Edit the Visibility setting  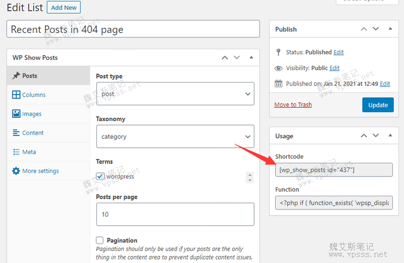click(x=334, y=68)
